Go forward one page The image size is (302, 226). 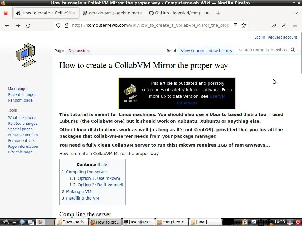[x=18, y=25]
